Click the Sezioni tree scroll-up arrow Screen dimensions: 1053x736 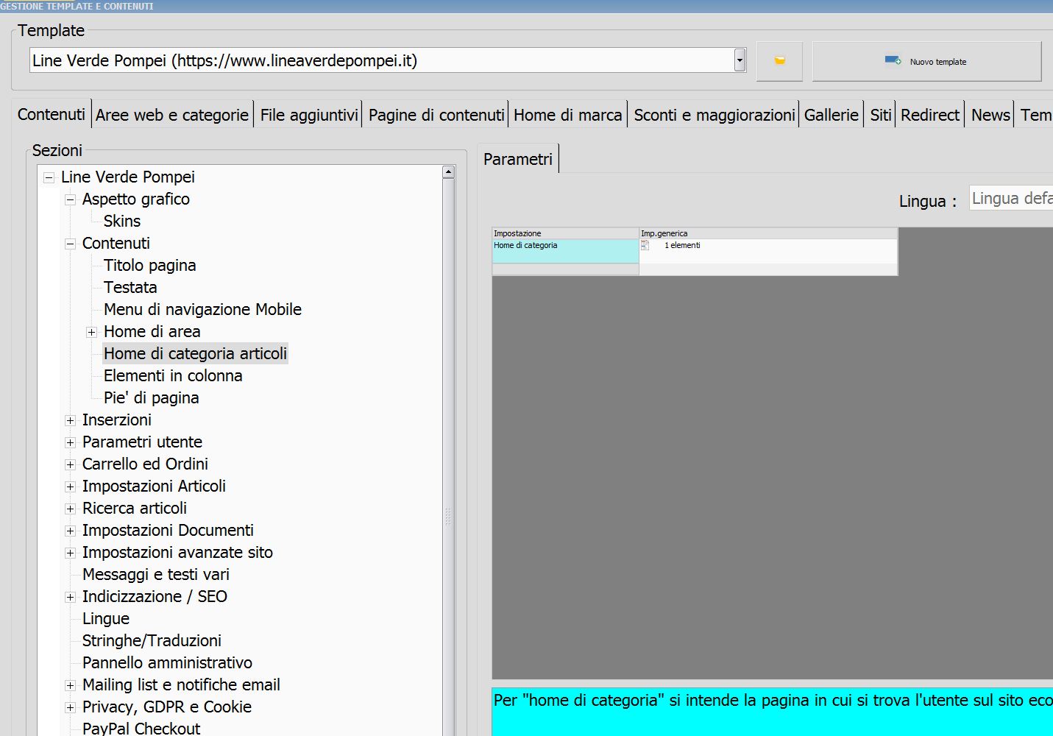[449, 172]
